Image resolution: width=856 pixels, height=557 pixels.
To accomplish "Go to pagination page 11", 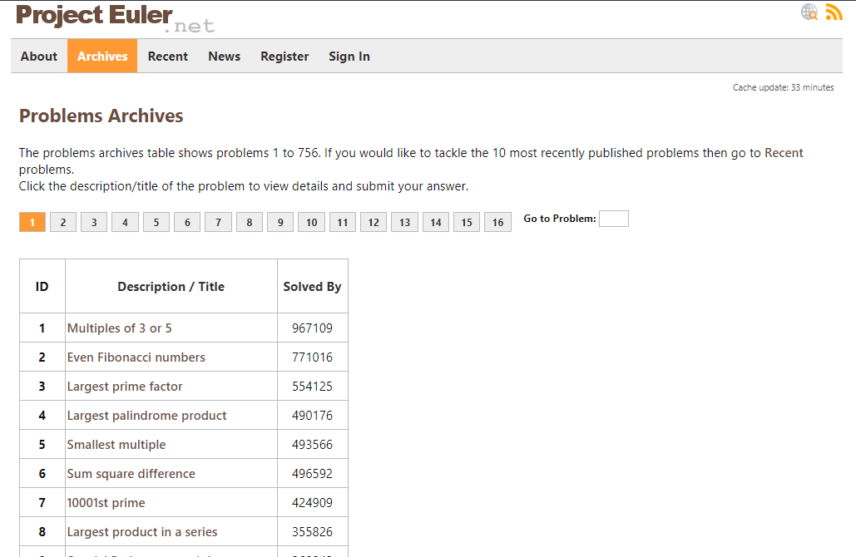I will pyautogui.click(x=343, y=222).
